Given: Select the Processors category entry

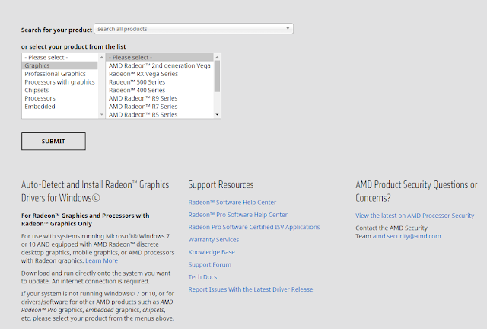Looking at the screenshot, I should point(60,98).
